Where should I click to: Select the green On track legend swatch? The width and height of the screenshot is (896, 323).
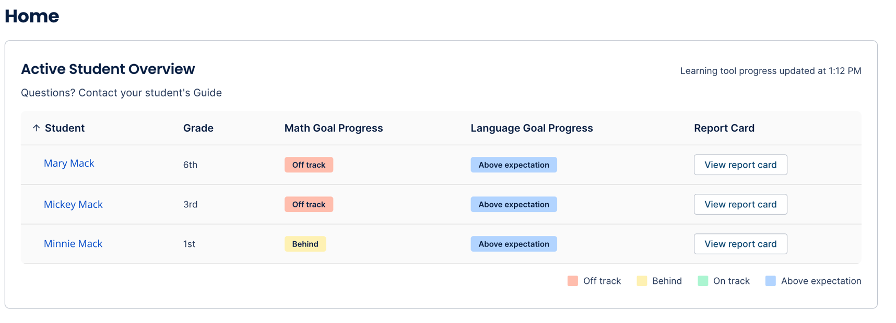point(702,281)
